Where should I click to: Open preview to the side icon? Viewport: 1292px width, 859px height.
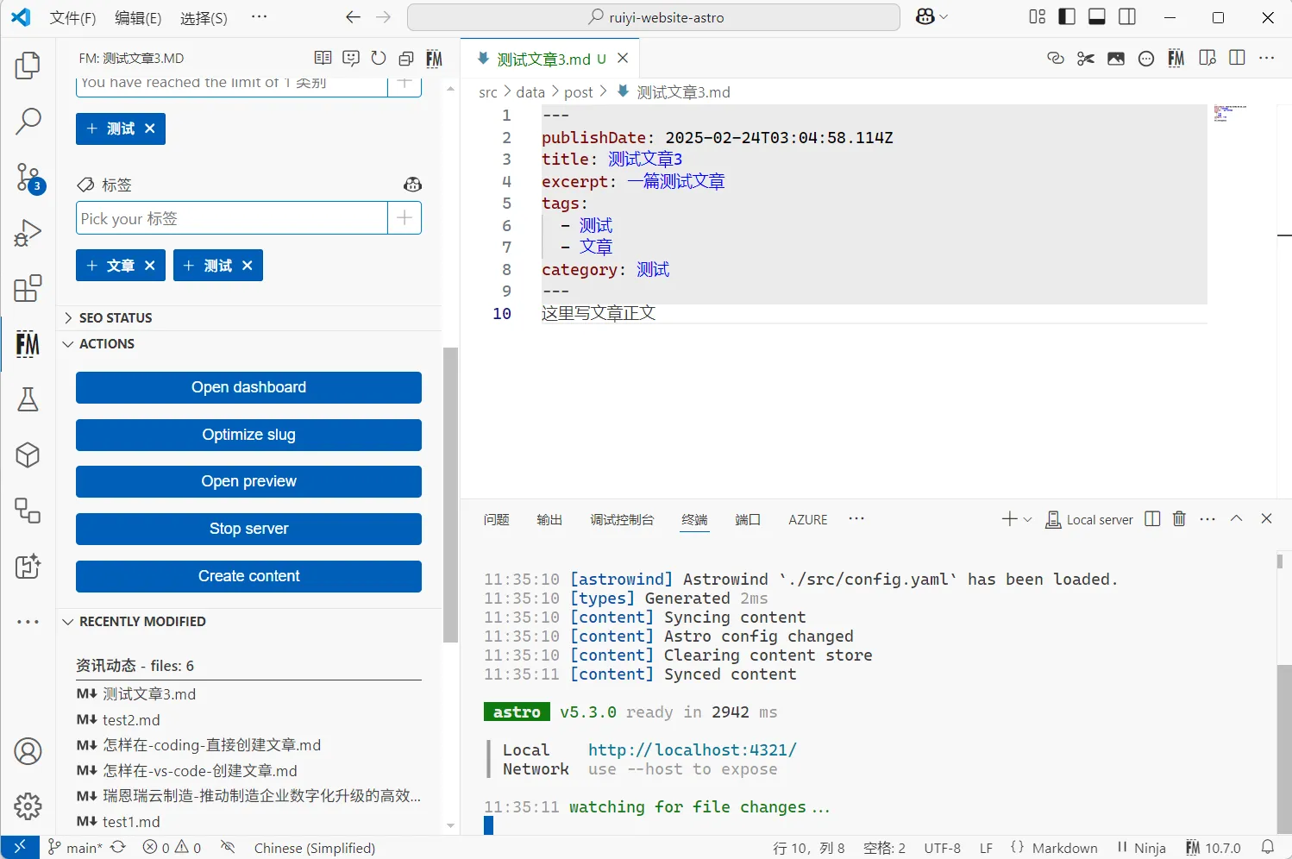point(1207,58)
